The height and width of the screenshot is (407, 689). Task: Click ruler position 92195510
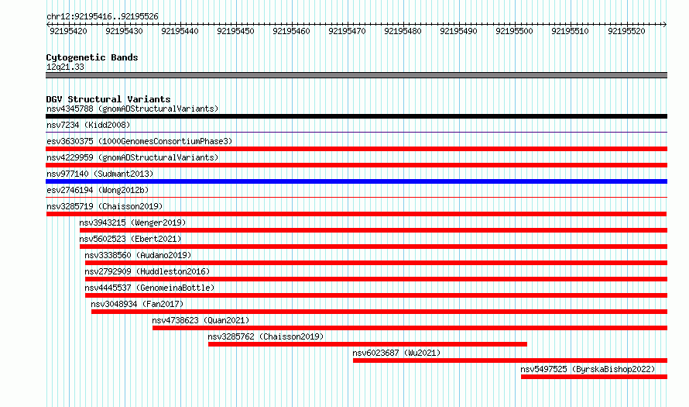coord(571,31)
